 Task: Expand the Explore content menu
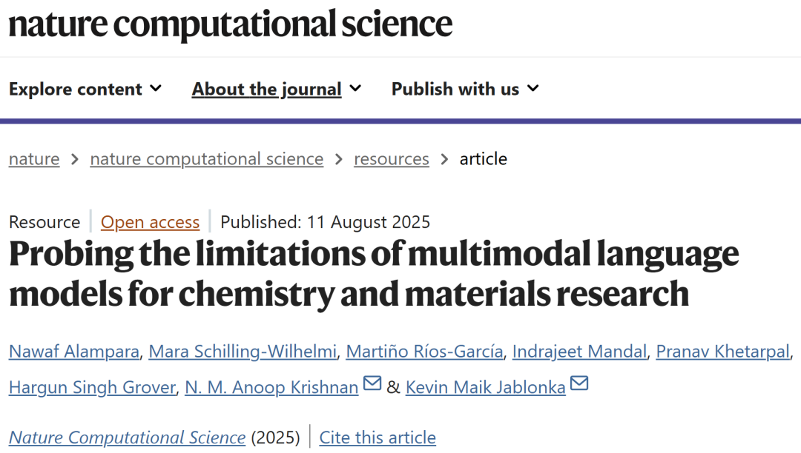click(85, 90)
